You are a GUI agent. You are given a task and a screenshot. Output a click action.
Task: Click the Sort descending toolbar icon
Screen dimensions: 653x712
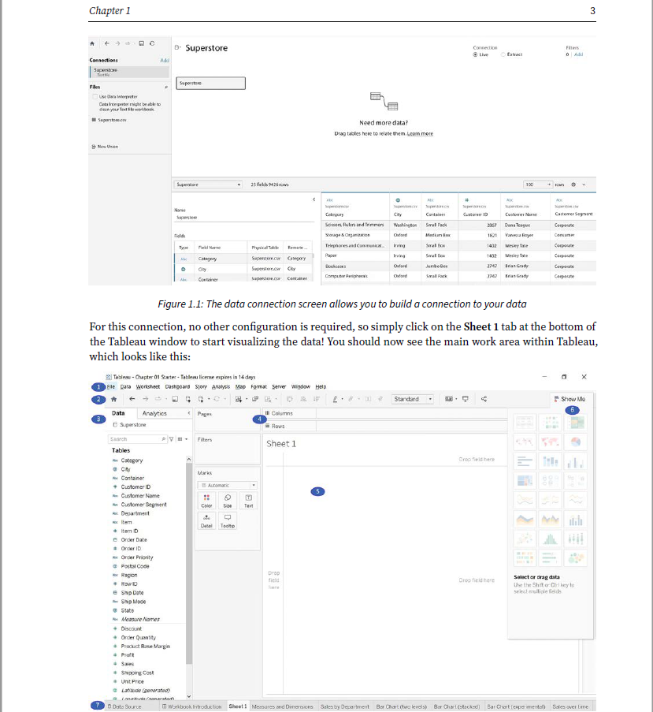[x=317, y=399]
